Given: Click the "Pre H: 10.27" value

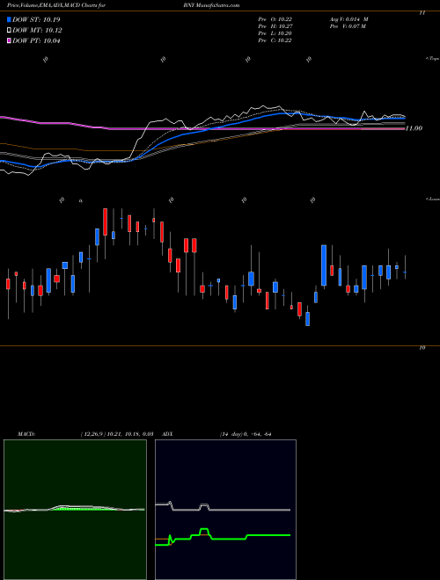Looking at the screenshot, I should pos(275,26).
